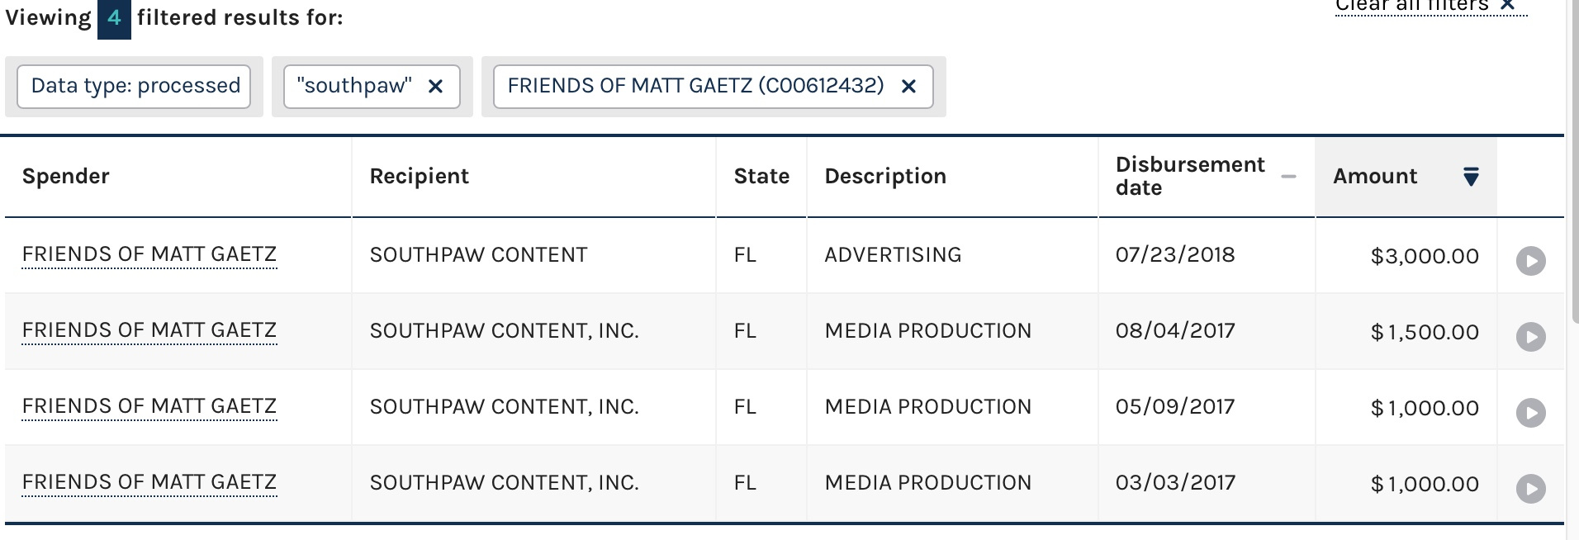This screenshot has width=1579, height=540.
Task: Expand details for $3,000.00 disbursement row
Action: pos(1530,261)
